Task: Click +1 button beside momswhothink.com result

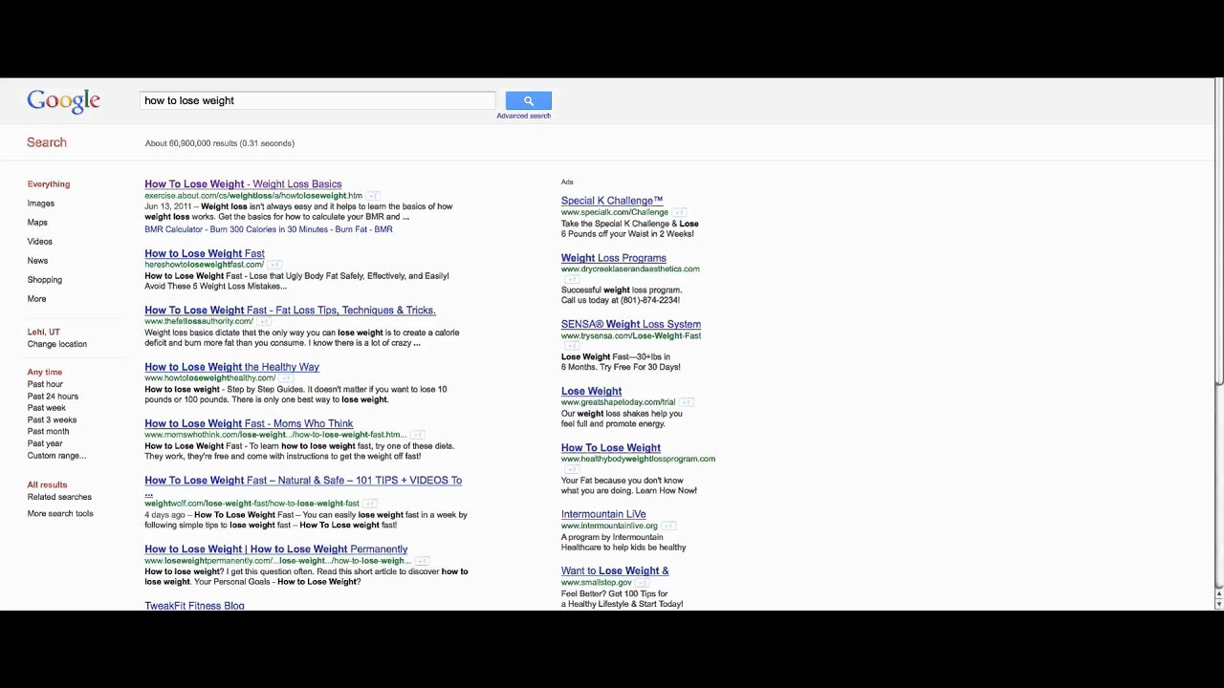Action: (x=417, y=435)
